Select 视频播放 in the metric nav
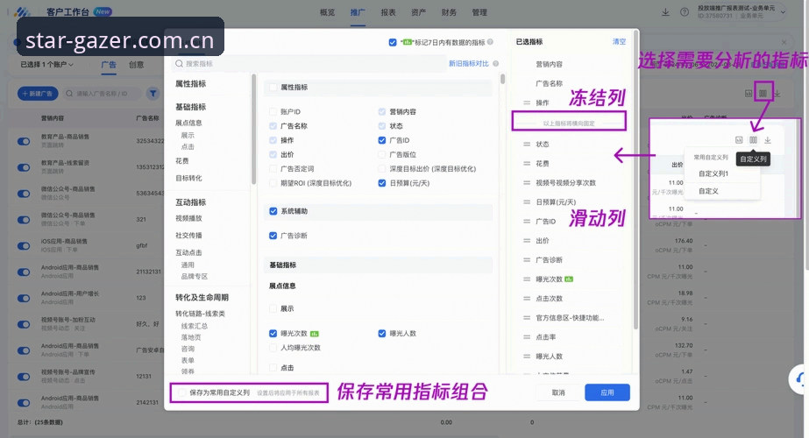This screenshot has width=809, height=438. 188,218
